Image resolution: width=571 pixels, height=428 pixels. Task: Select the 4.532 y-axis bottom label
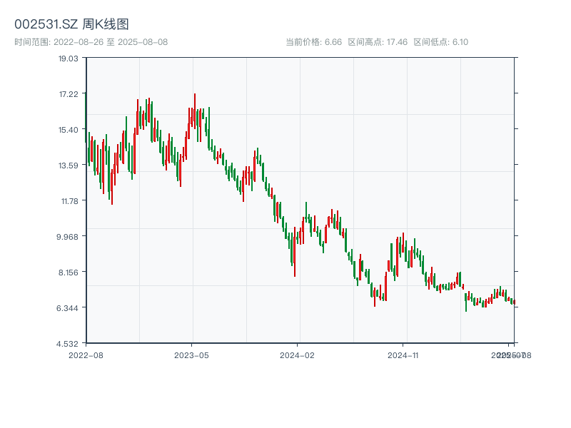coord(69,344)
